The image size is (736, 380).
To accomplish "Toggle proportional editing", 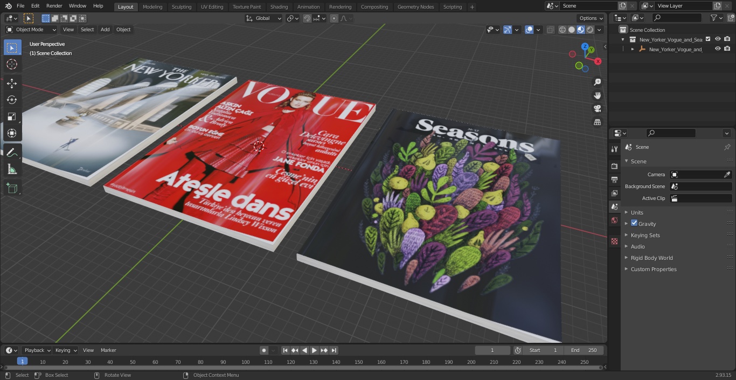I will (x=334, y=18).
